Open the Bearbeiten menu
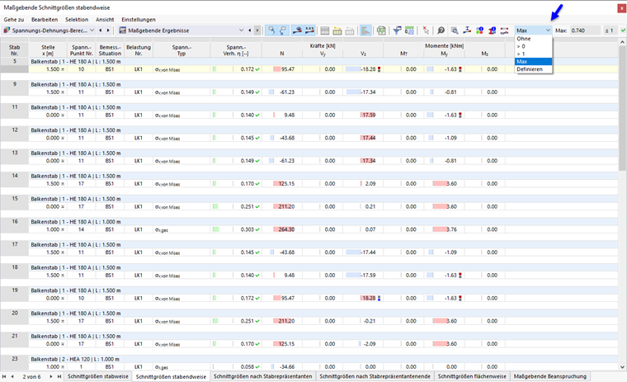 (45, 20)
